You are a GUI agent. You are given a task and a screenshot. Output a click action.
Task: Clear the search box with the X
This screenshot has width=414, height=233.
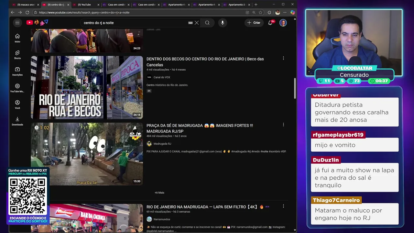pyautogui.click(x=197, y=23)
